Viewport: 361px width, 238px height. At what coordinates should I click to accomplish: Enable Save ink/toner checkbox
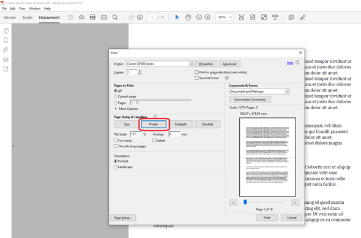pyautogui.click(x=196, y=78)
